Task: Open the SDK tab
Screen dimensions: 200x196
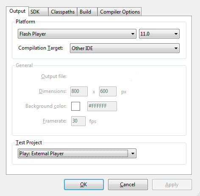Action: (38, 12)
